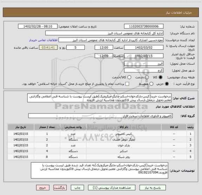Click the چاپگر جوهر افشان item cell
The width and height of the screenshot is (202, 195).
click(124, 140)
